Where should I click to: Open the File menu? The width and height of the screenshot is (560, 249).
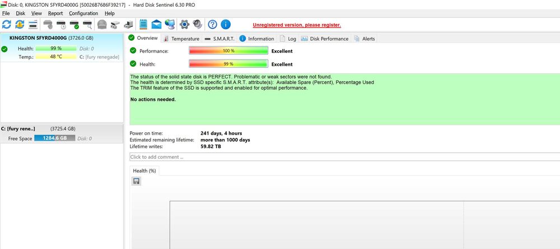click(6, 13)
